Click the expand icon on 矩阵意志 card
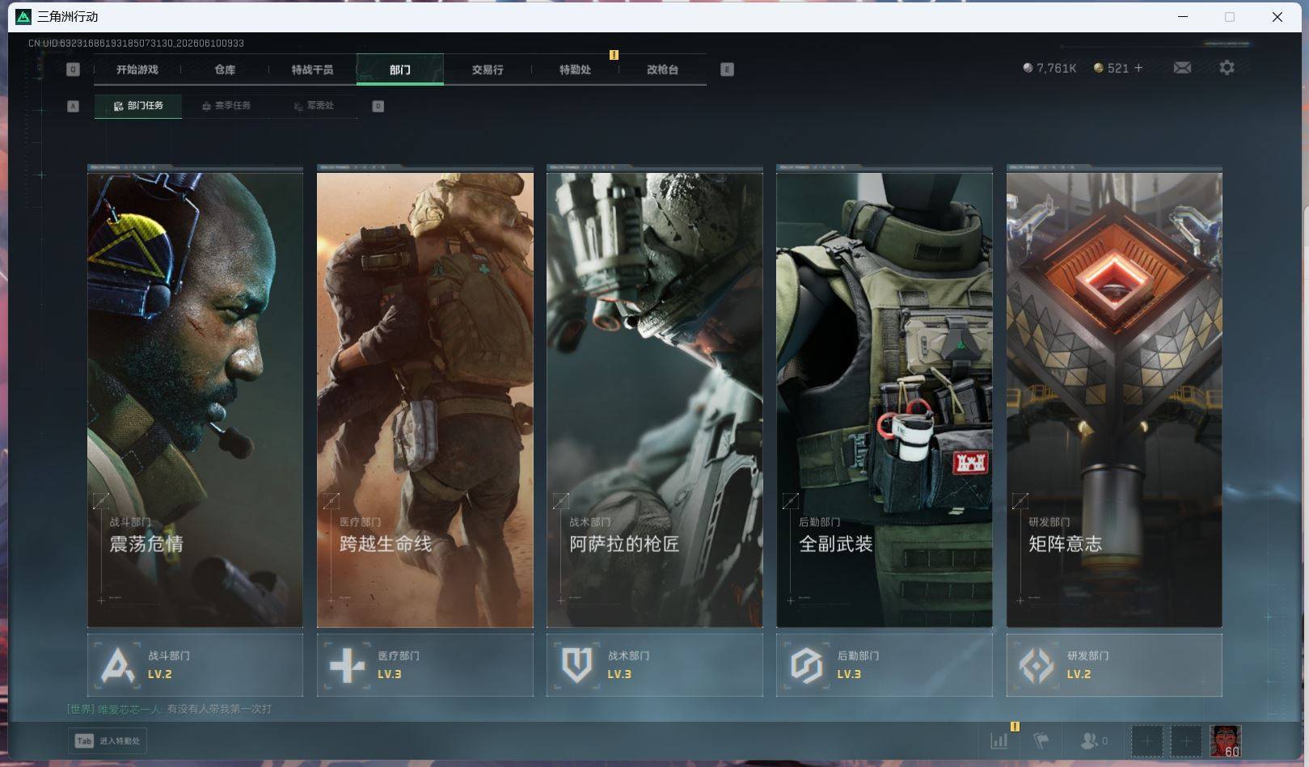1309x767 pixels. [x=1020, y=501]
